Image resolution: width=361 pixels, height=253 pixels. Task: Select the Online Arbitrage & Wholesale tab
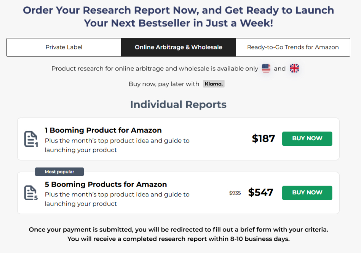tap(178, 47)
